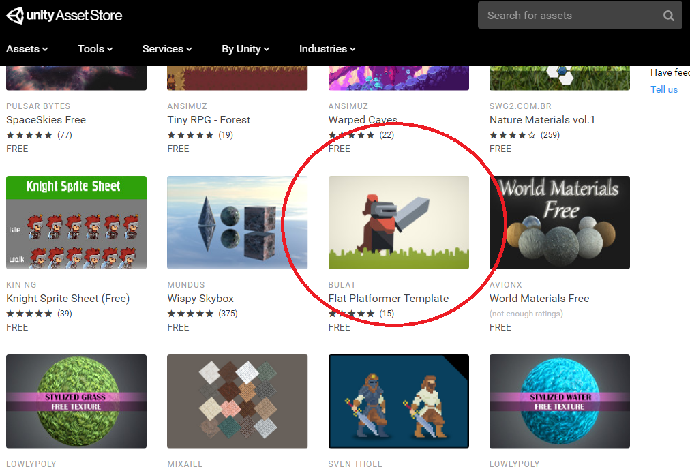This screenshot has width=690, height=471.
Task: Click the SVEN THOLE publisher name
Action: [355, 464]
